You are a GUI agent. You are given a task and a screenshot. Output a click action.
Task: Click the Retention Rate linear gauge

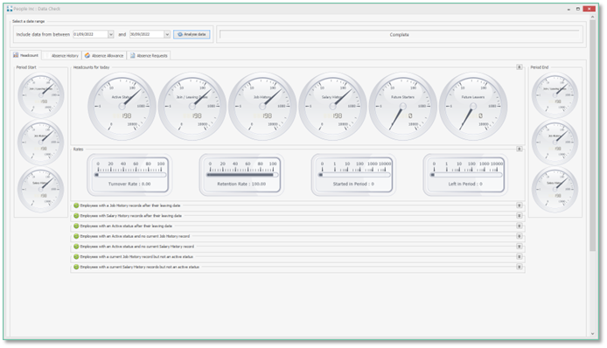(x=241, y=175)
